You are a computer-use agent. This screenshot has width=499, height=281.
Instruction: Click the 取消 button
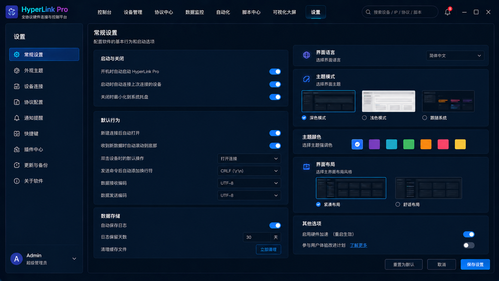coord(441,265)
